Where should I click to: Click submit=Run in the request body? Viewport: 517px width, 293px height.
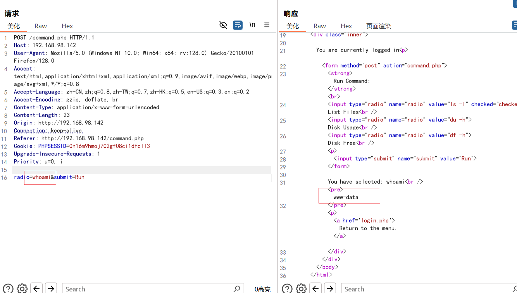[69, 177]
